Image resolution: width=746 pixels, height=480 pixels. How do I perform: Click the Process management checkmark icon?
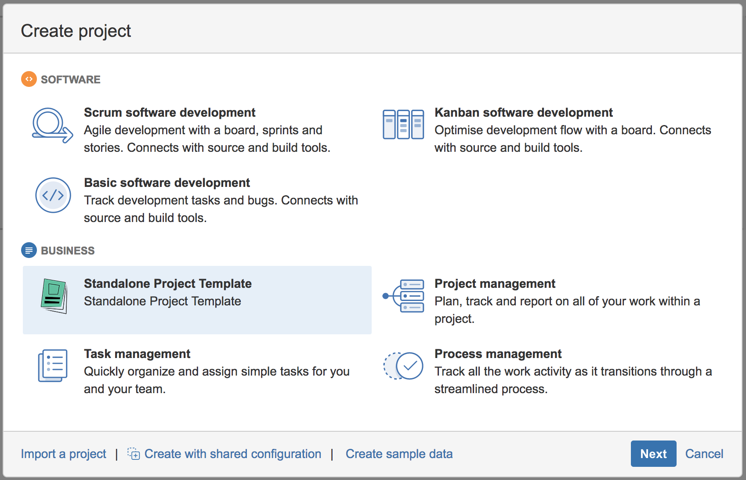(x=404, y=365)
